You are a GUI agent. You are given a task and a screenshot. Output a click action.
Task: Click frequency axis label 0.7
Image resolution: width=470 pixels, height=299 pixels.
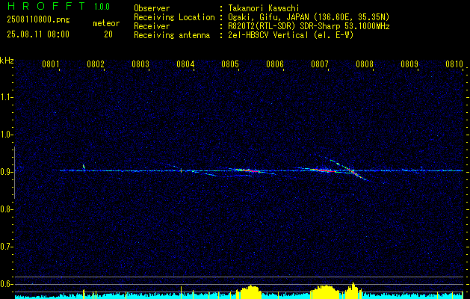pyautogui.click(x=5, y=247)
